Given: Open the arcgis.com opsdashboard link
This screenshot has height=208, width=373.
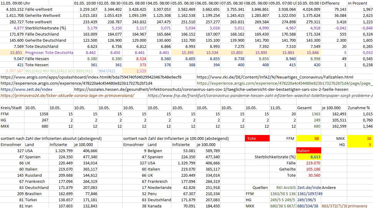Looking at the screenshot, I should [x=91, y=77].
